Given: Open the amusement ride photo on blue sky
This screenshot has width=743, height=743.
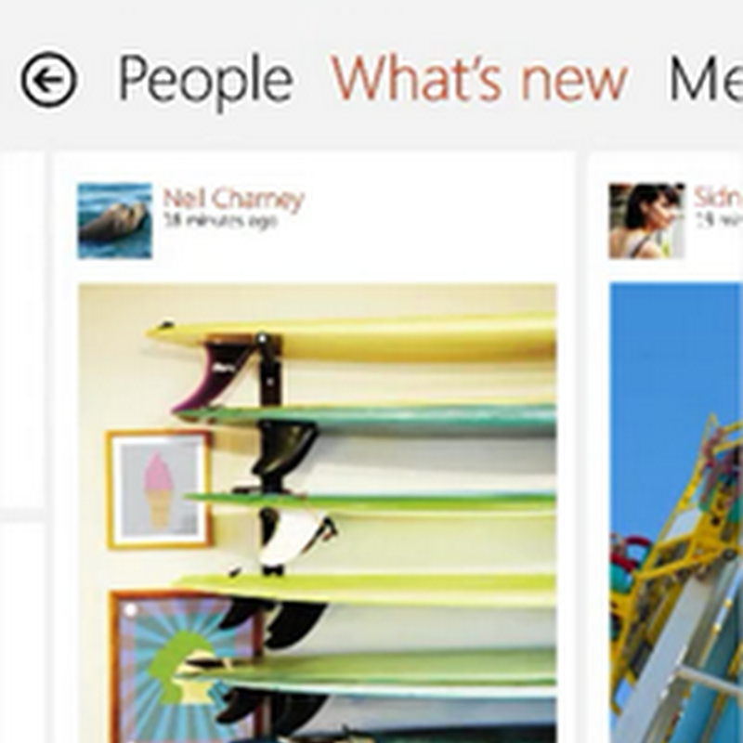Looking at the screenshot, I should click(676, 513).
